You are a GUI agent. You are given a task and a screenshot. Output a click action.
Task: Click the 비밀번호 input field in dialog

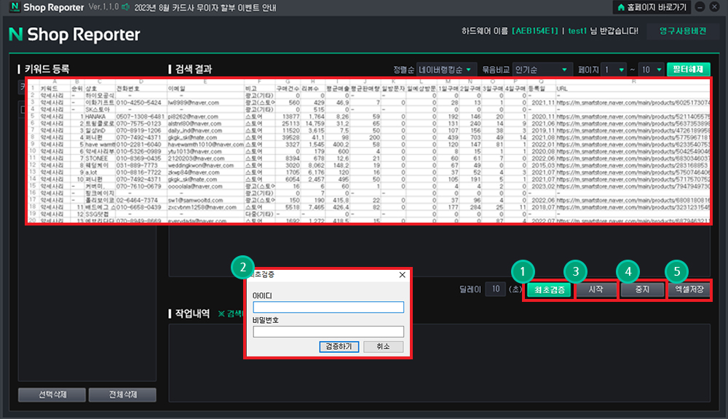[x=328, y=331]
